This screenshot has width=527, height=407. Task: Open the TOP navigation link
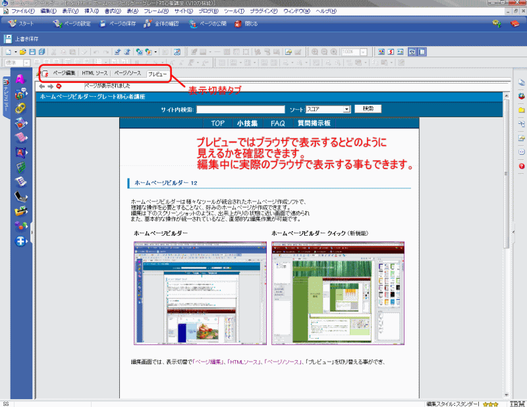coord(218,123)
